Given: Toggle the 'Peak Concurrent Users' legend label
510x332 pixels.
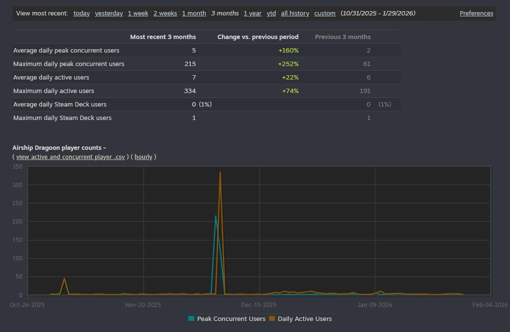Looking at the screenshot, I should click(x=231, y=319).
